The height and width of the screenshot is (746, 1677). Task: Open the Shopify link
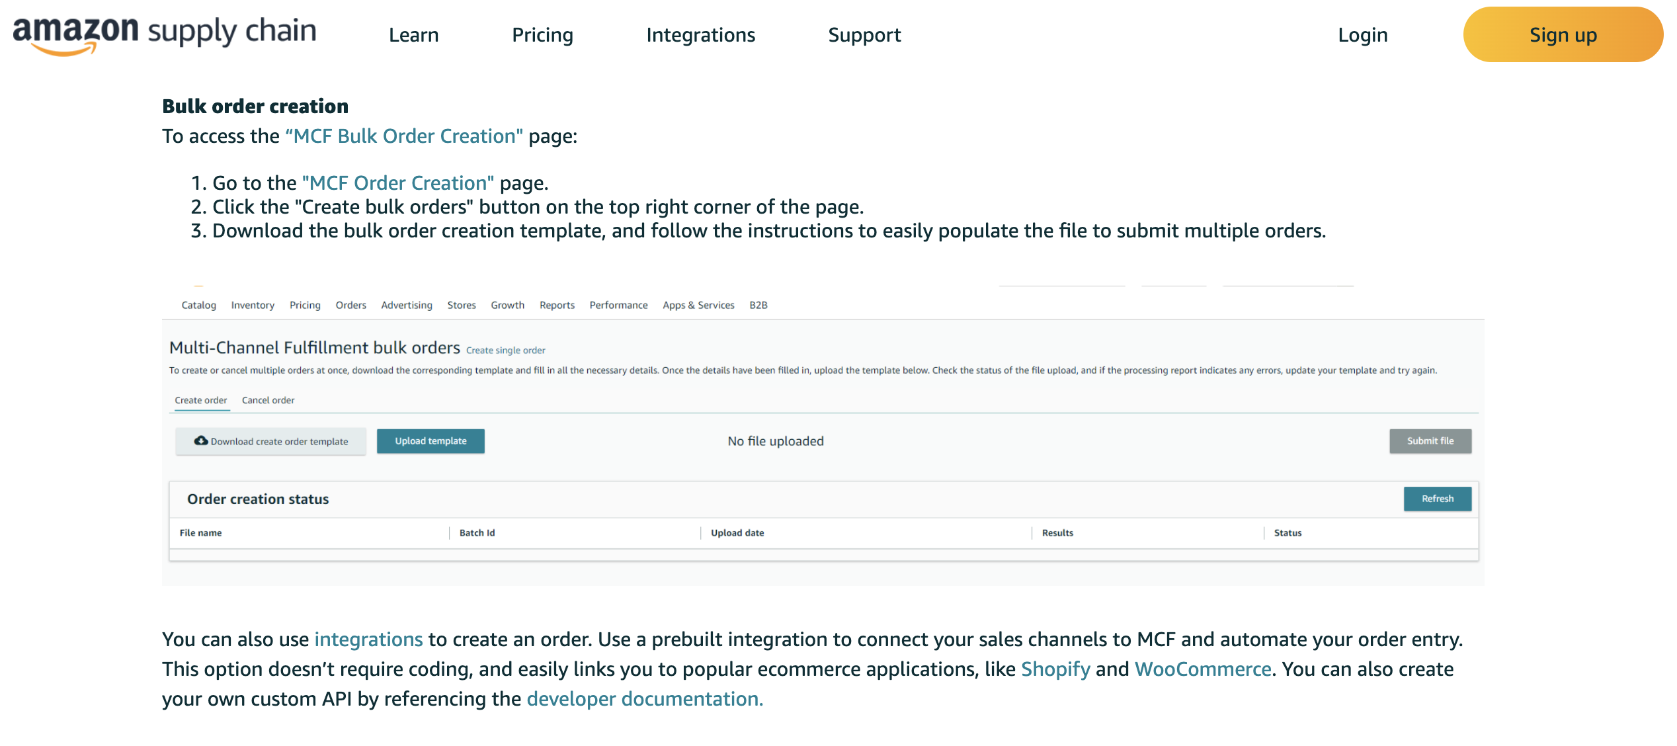[1055, 669]
